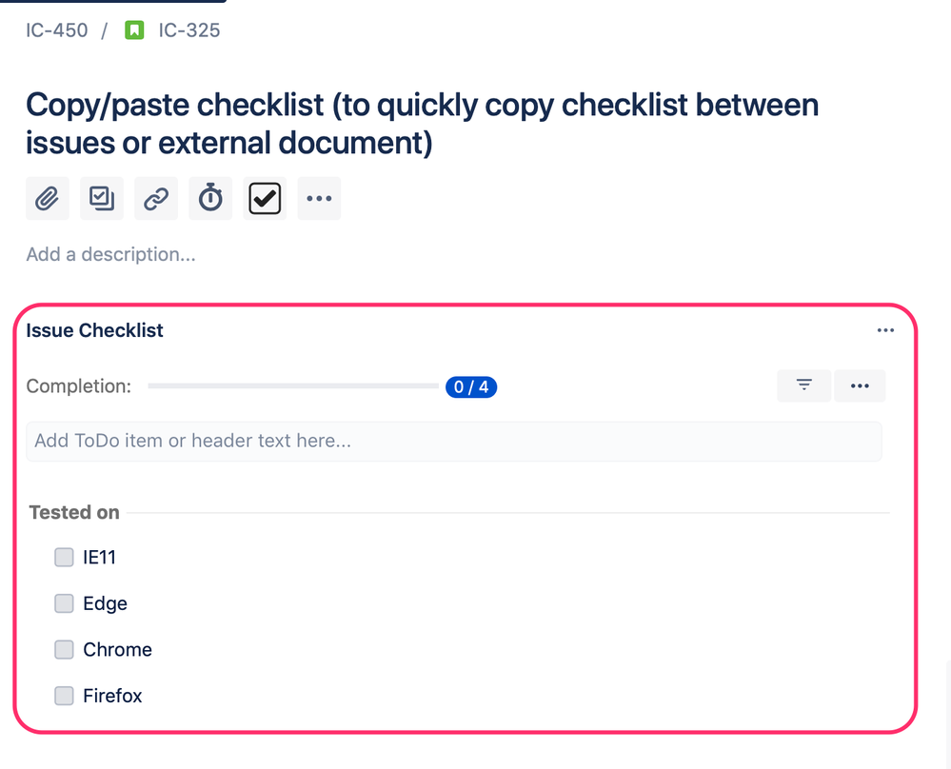Select the add child issue icon

[101, 198]
